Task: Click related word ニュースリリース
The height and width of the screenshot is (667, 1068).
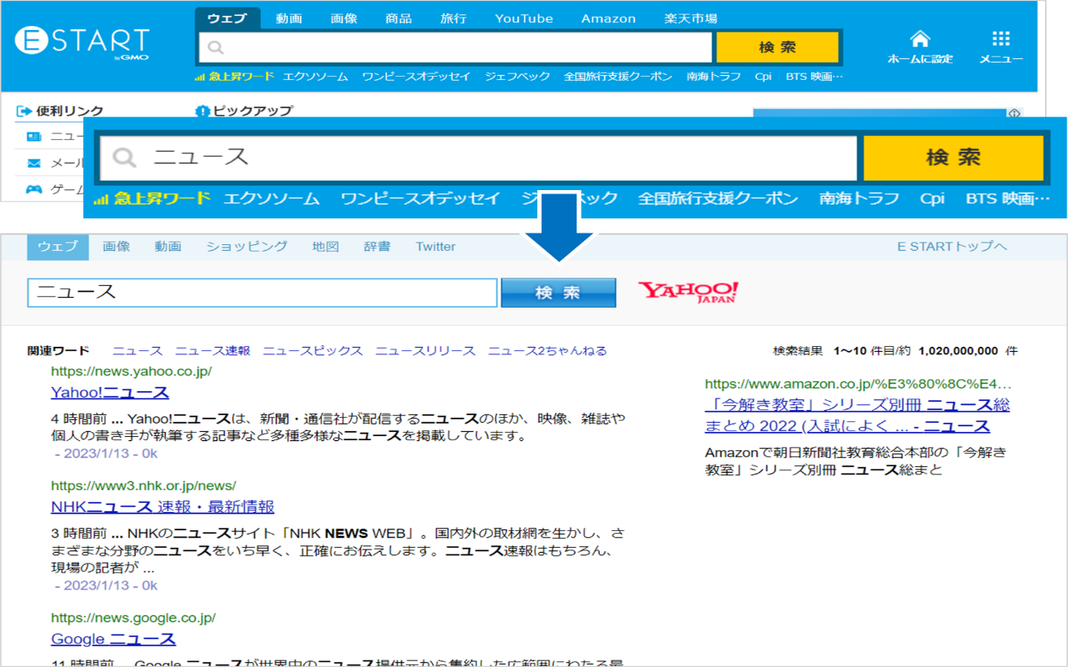Action: point(426,351)
